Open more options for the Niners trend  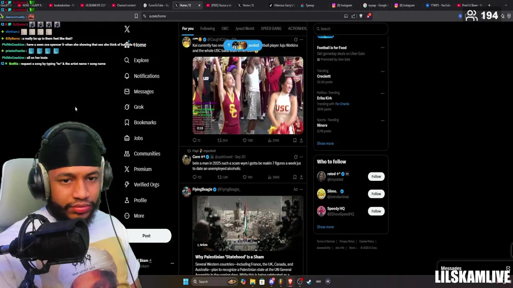pyautogui.click(x=383, y=120)
